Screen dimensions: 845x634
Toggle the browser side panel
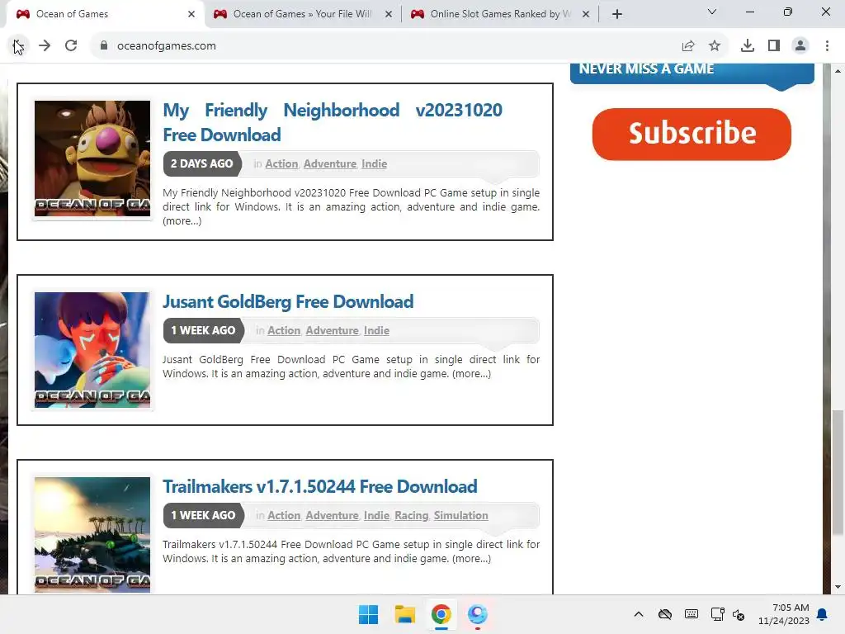coord(774,46)
